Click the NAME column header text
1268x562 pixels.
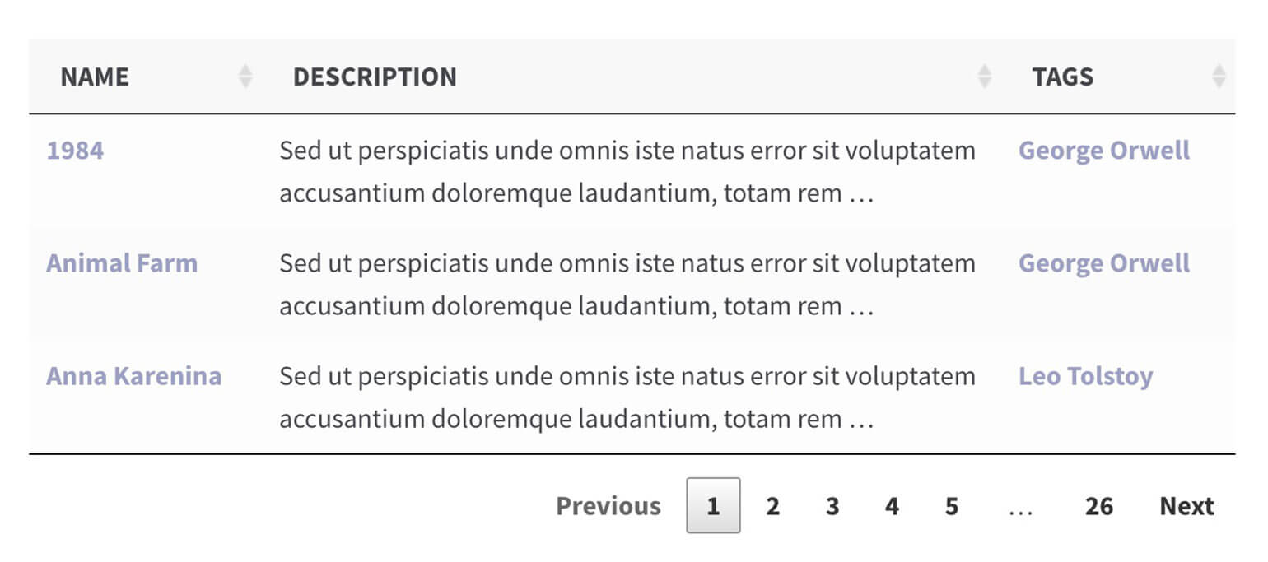click(95, 77)
